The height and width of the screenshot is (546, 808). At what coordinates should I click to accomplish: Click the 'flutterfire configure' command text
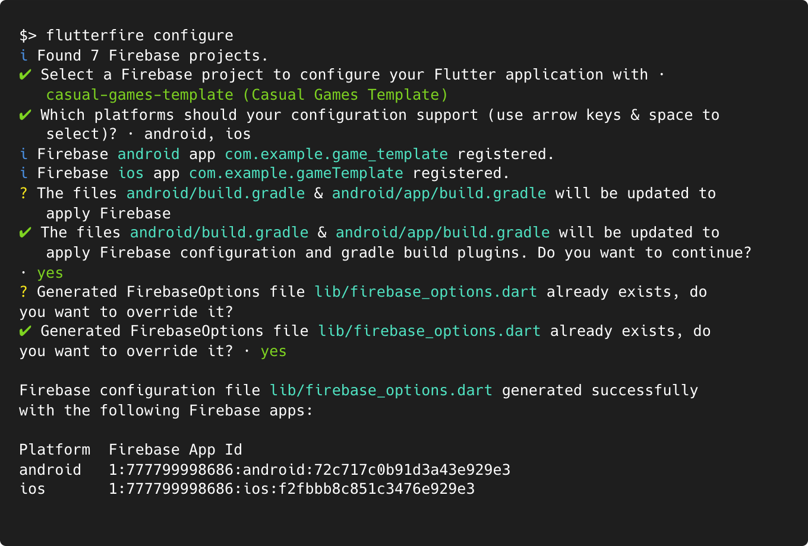(140, 36)
